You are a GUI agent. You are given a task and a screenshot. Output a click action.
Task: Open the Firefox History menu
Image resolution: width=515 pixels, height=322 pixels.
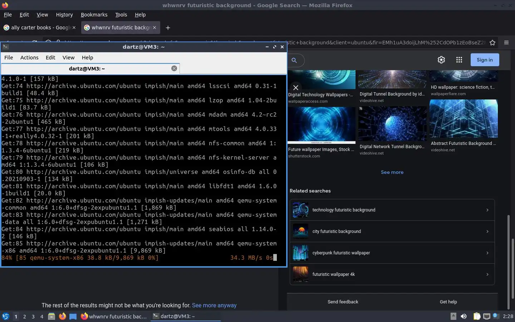(64, 15)
